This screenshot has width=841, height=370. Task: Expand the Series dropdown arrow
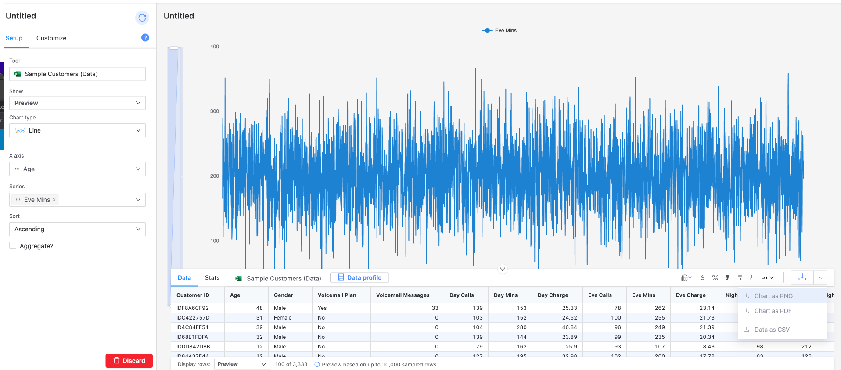(x=138, y=200)
